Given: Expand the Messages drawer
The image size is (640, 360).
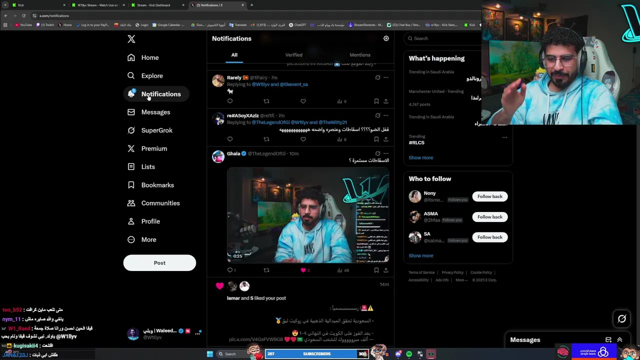Looking at the screenshot, I should tap(619, 340).
